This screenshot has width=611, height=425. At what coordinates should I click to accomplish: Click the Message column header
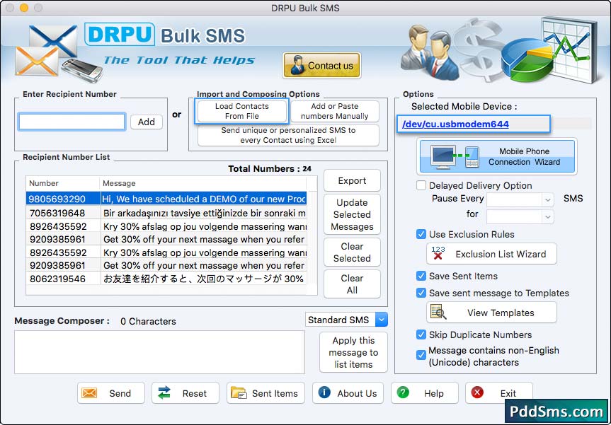[x=203, y=183]
